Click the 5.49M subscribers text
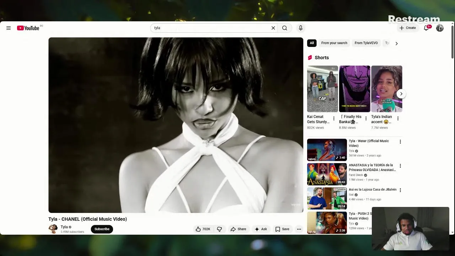 tap(72, 232)
